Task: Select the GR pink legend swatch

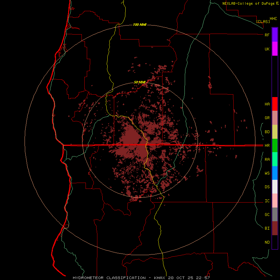Action: (x=275, y=118)
